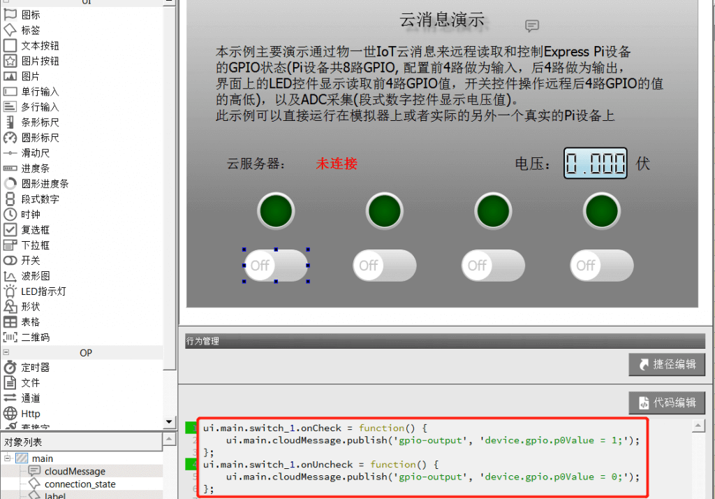Choose the 单行输入 single-line input widget
This screenshot has width=715, height=499.
tap(31, 92)
